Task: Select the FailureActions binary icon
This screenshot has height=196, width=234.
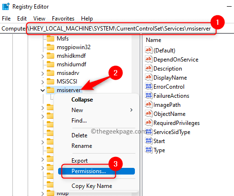Action: 149,96
